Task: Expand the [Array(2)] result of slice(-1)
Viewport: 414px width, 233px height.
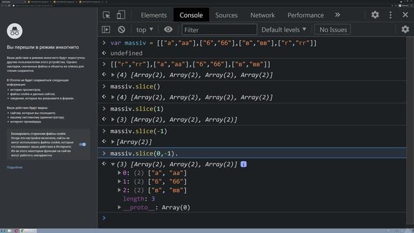Action: coord(113,142)
